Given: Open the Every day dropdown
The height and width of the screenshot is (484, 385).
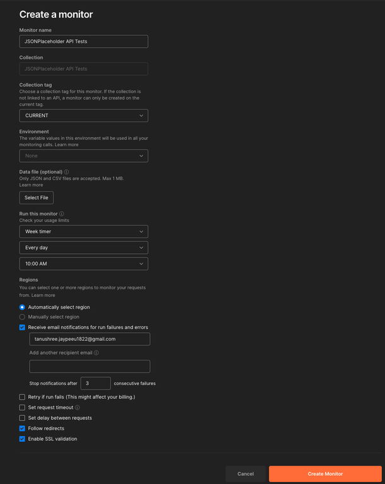Looking at the screenshot, I should pos(84,248).
